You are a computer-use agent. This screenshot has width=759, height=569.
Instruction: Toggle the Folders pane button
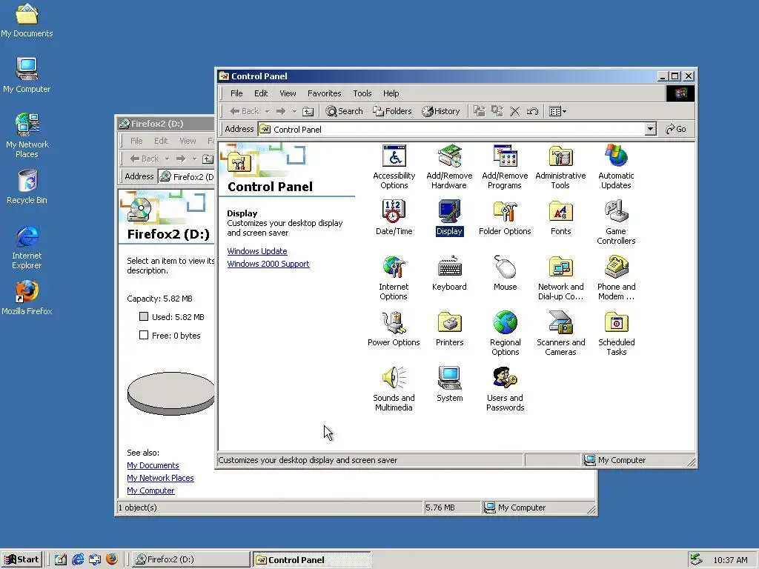[x=392, y=111]
